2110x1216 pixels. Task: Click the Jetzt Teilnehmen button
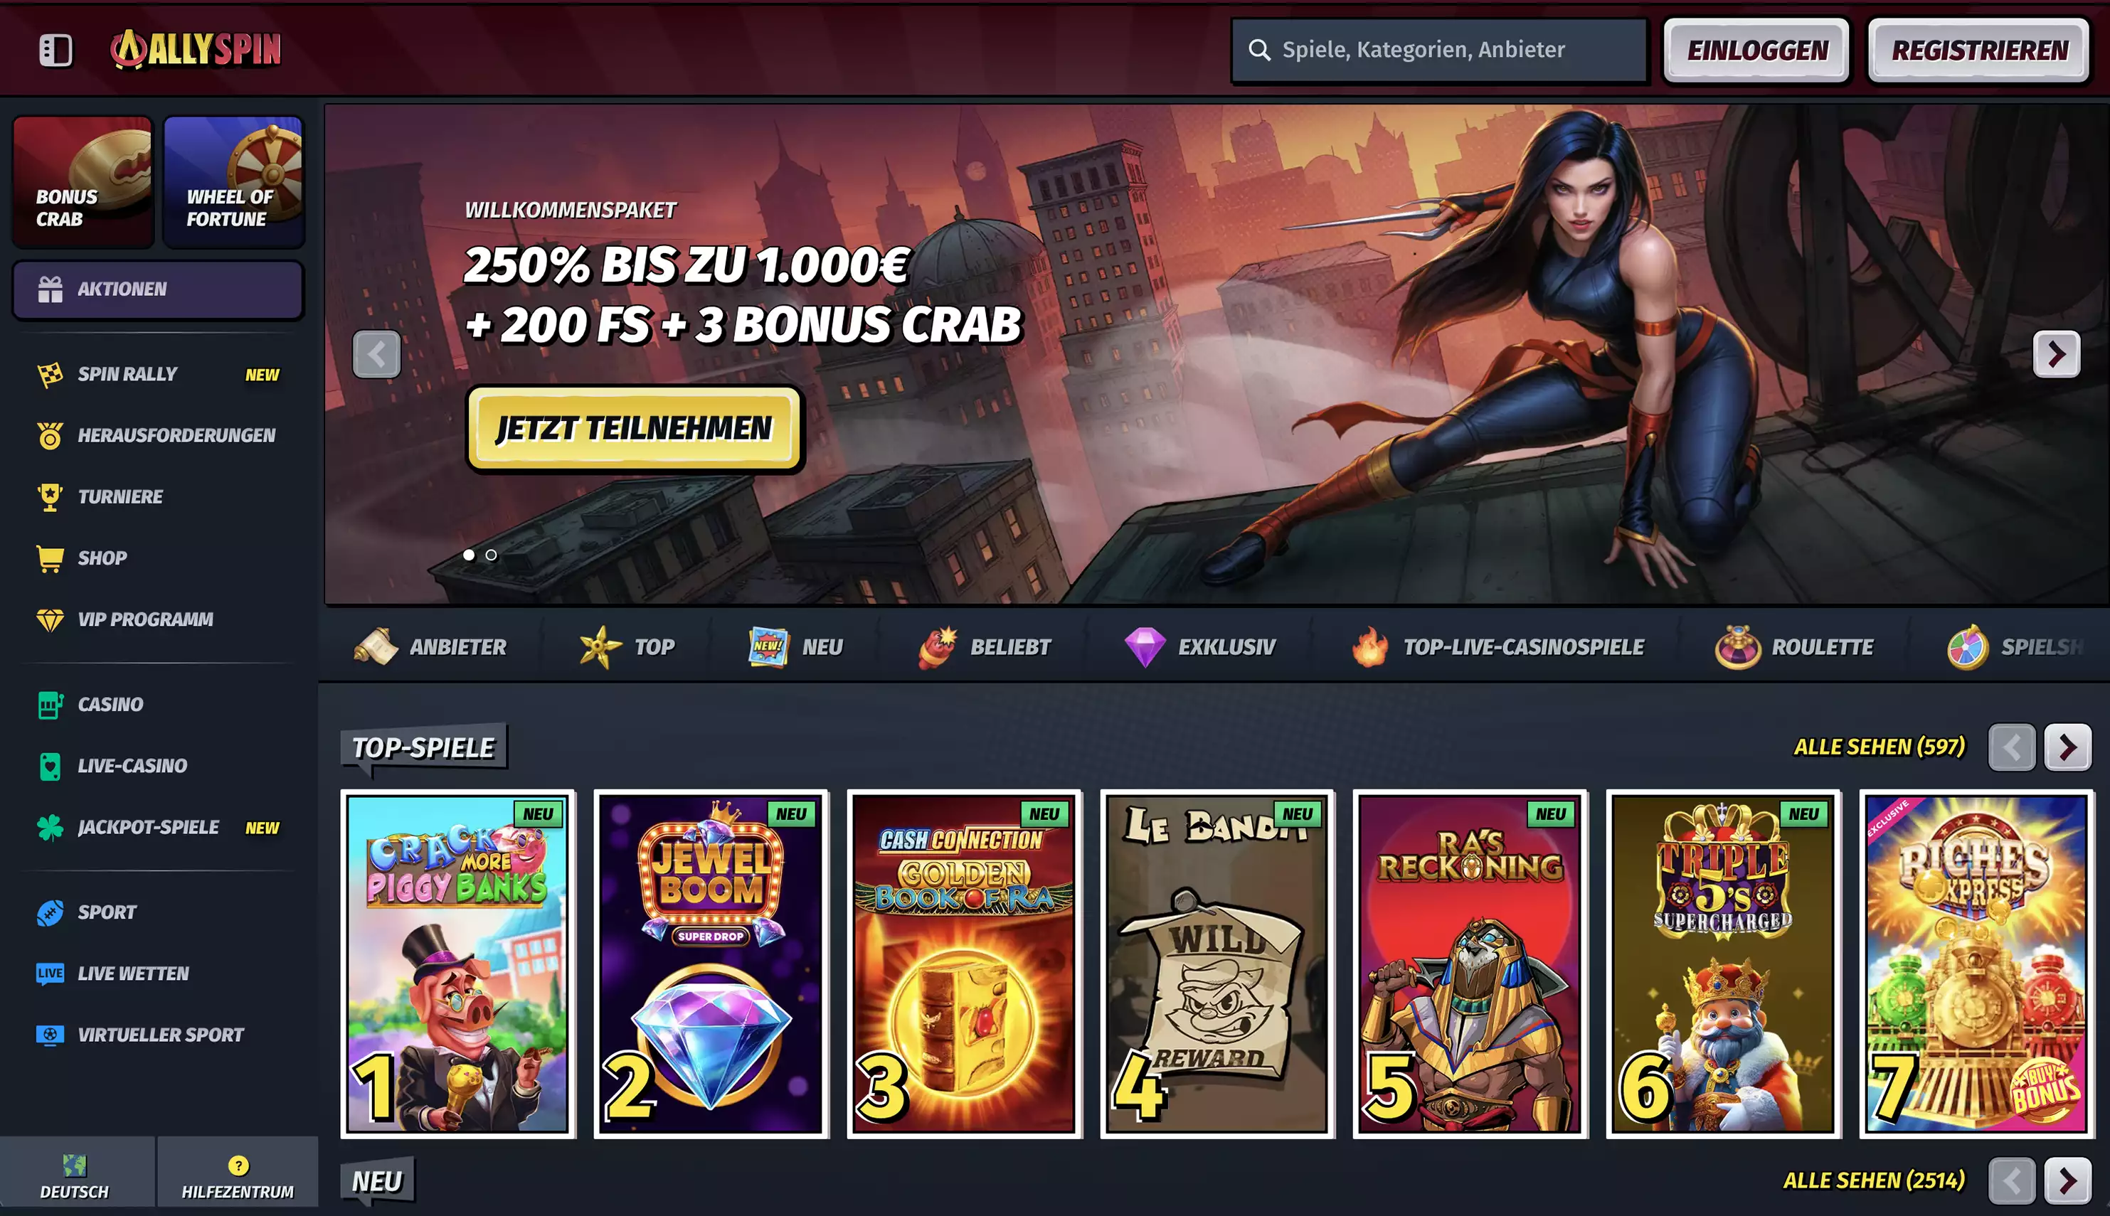click(x=634, y=428)
